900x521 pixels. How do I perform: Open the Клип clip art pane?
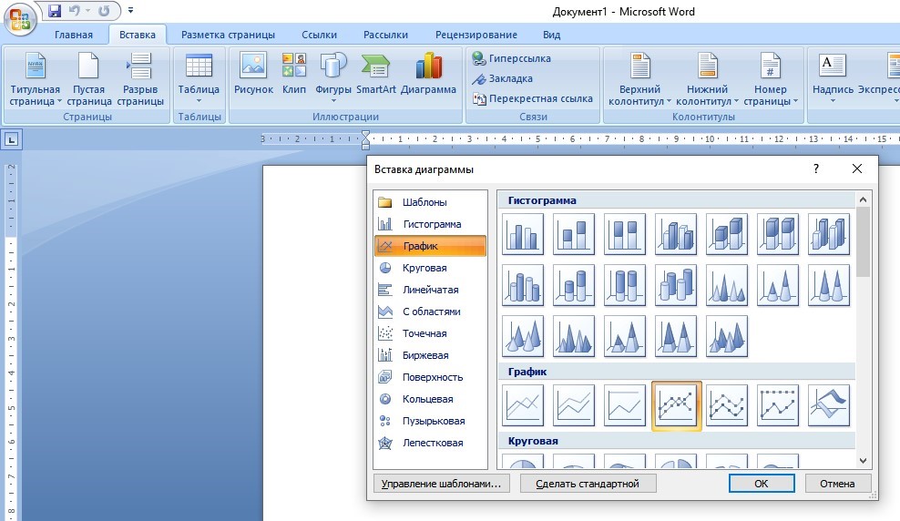pos(294,74)
